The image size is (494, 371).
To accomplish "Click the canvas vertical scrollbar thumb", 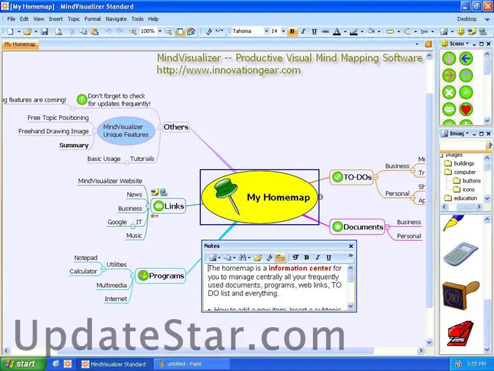I will pyautogui.click(x=429, y=199).
